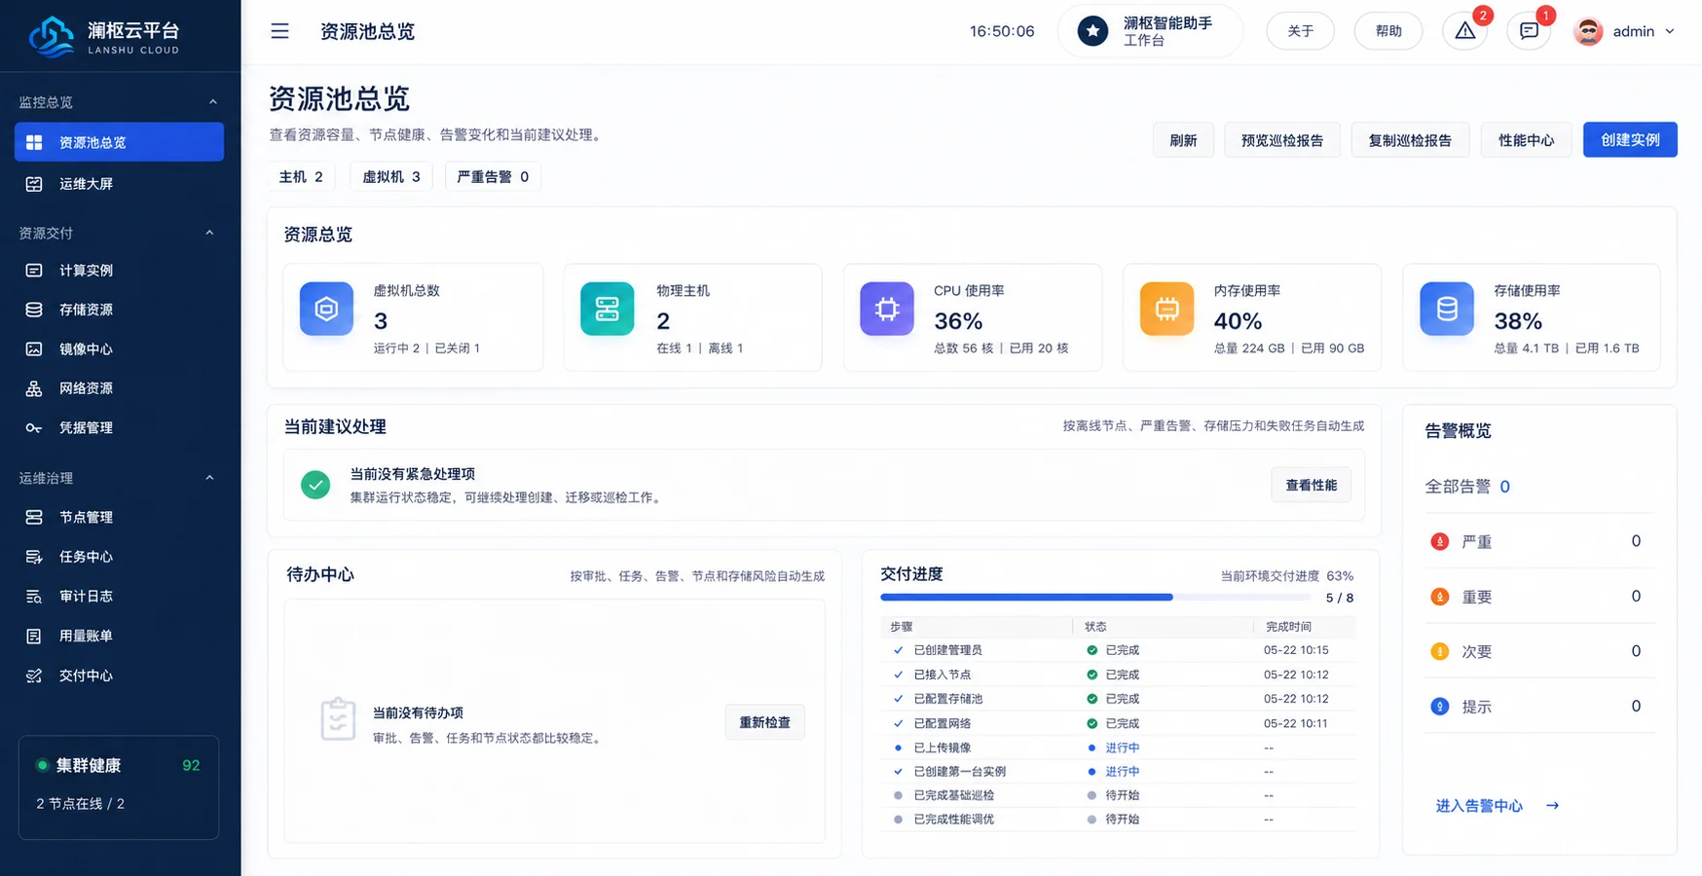Open 运维大屏 menu item

click(119, 184)
